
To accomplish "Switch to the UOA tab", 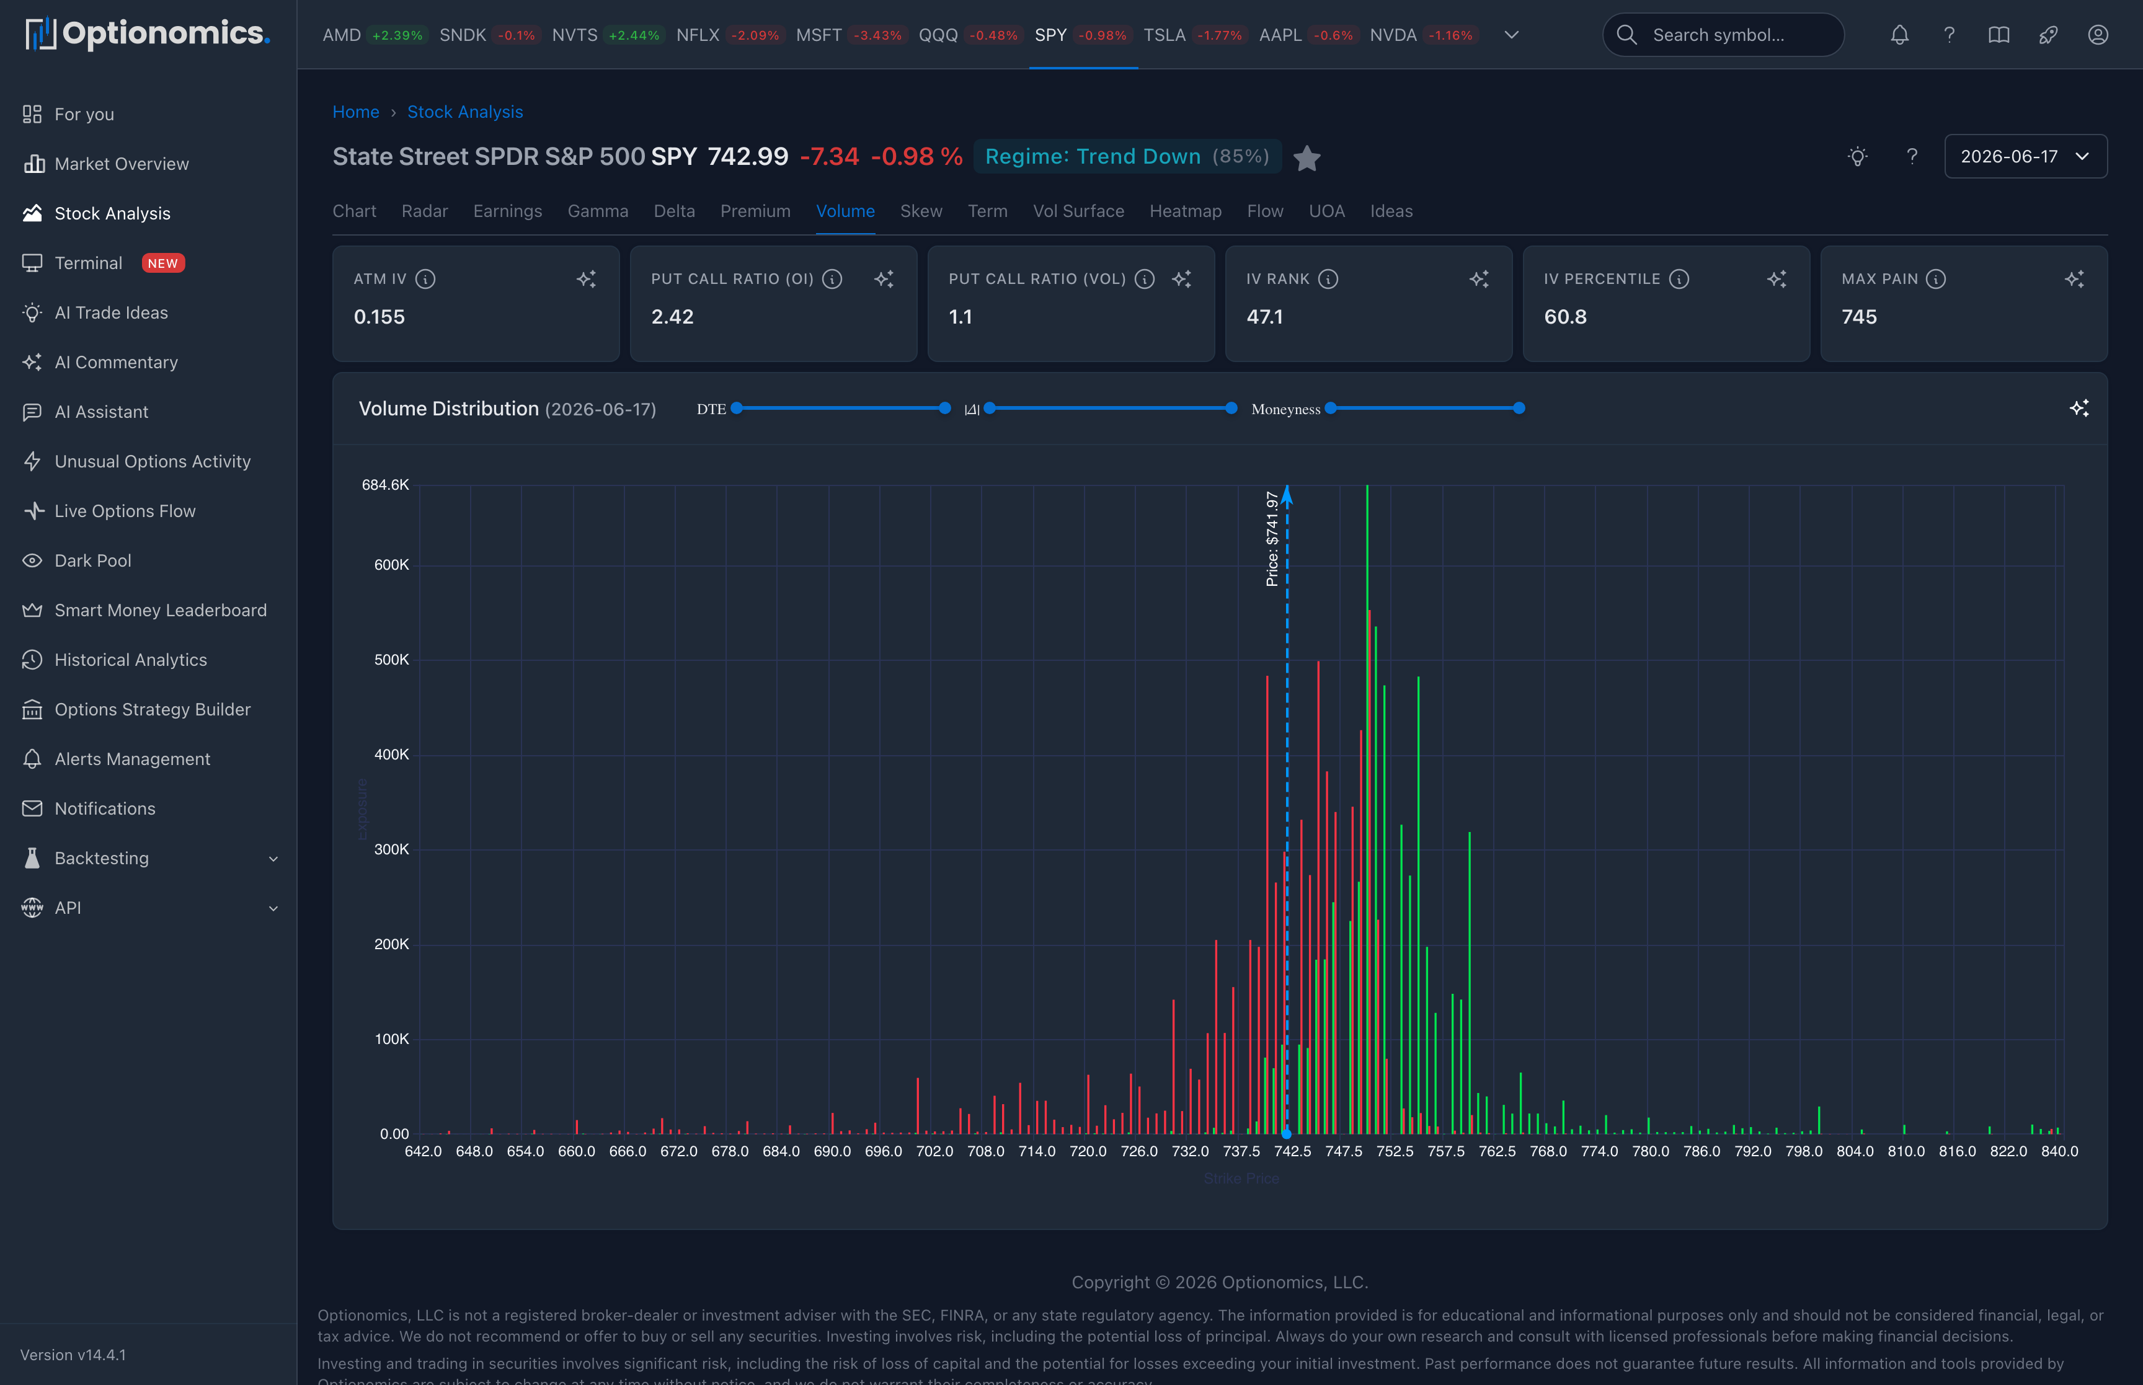I will pyautogui.click(x=1326, y=211).
